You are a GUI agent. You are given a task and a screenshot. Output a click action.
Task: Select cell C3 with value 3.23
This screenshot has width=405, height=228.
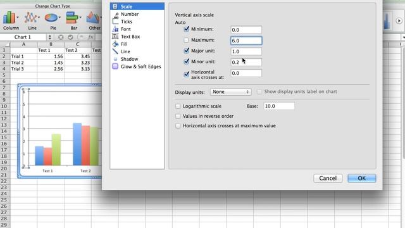pos(78,63)
